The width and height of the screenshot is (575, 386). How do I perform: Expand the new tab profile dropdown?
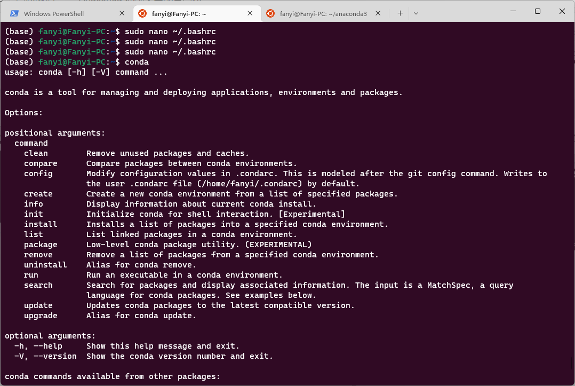[416, 13]
